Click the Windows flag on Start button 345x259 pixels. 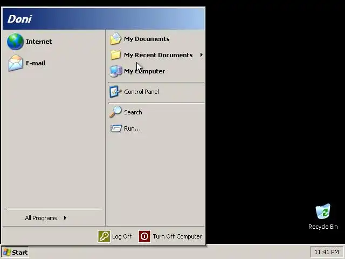point(7,252)
